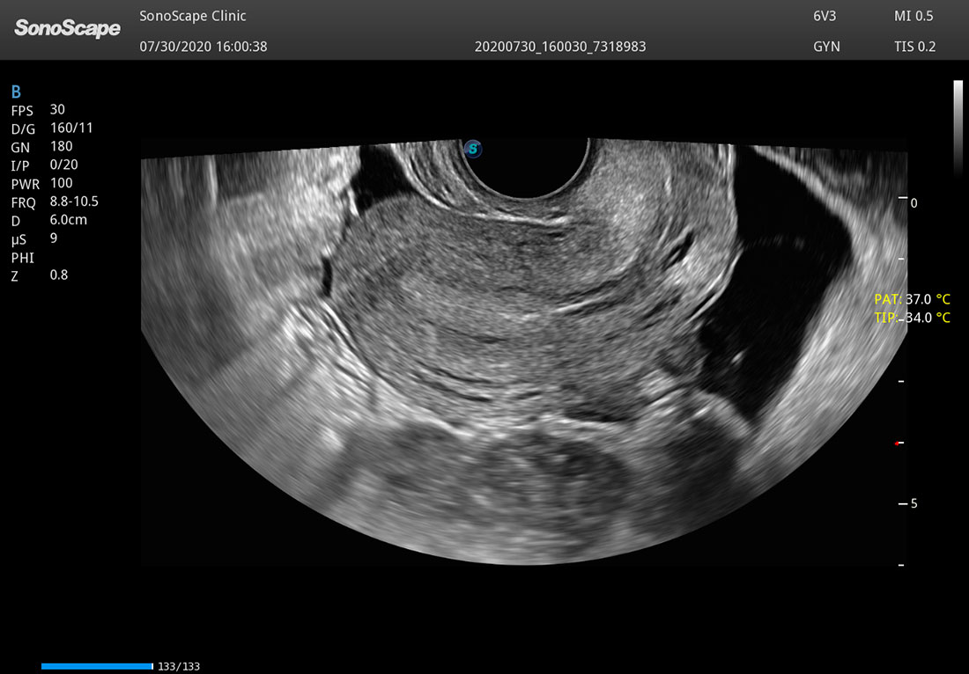Click the 133/133 frame counter
969x674 pixels.
(x=179, y=667)
